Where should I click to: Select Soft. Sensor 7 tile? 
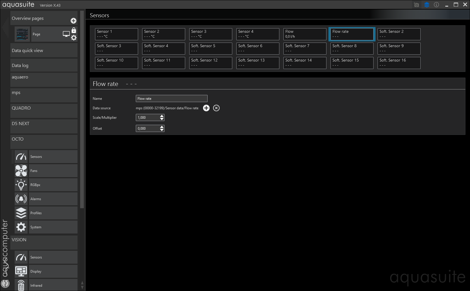pyautogui.click(x=305, y=49)
